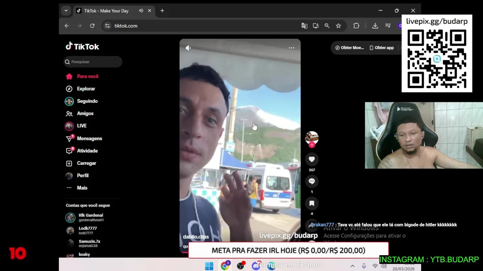Open the page zoom magnifier icon
The width and height of the screenshot is (483, 271).
pos(327,26)
